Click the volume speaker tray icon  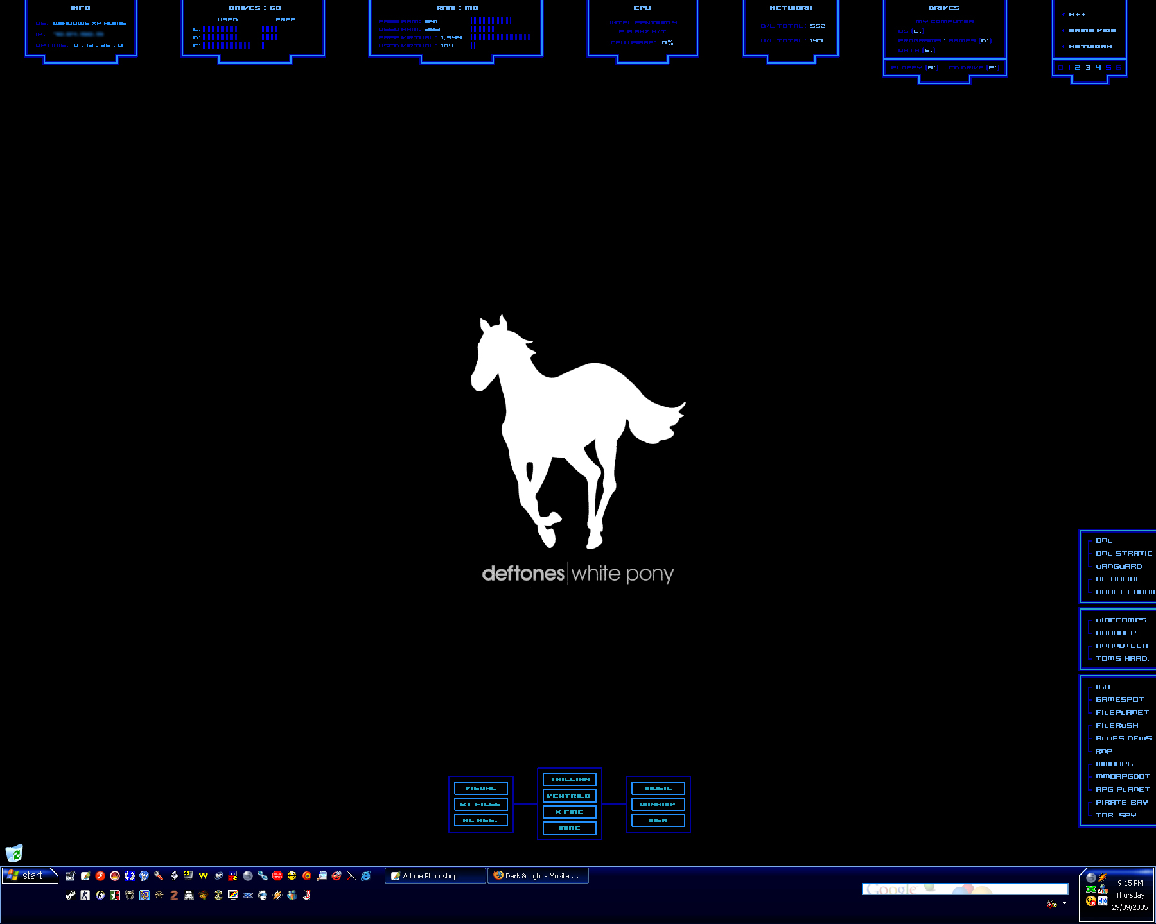(1103, 901)
